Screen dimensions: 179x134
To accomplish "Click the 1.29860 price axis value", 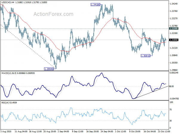I will (x=174, y=70).
